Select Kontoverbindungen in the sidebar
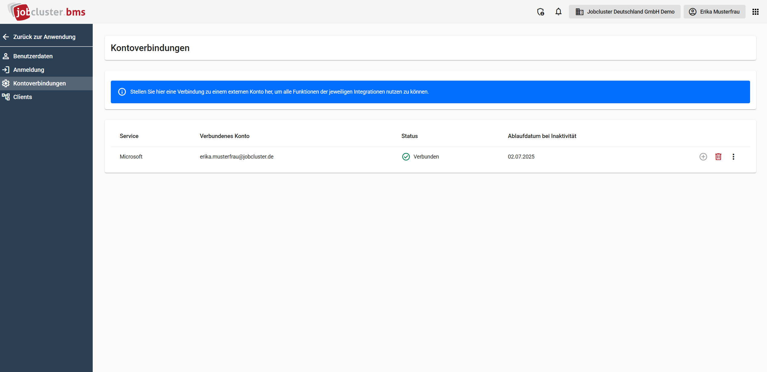Viewport: 767px width, 372px height. [46, 83]
